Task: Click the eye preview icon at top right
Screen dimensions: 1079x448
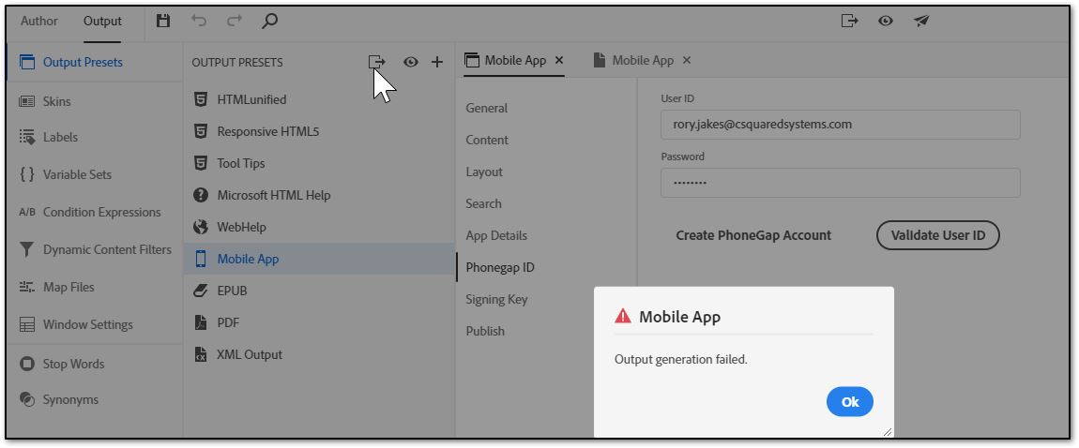Action: click(886, 21)
